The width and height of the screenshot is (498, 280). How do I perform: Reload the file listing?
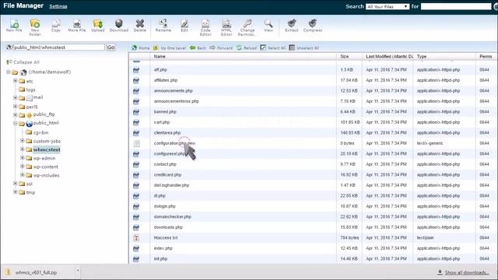(247, 48)
